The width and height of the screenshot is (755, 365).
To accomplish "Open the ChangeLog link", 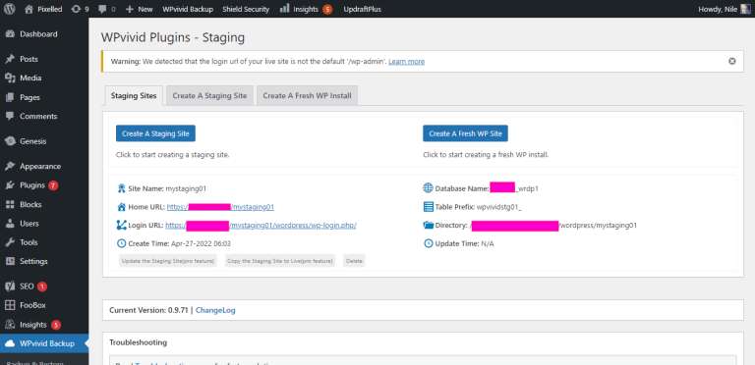I will pyautogui.click(x=215, y=310).
